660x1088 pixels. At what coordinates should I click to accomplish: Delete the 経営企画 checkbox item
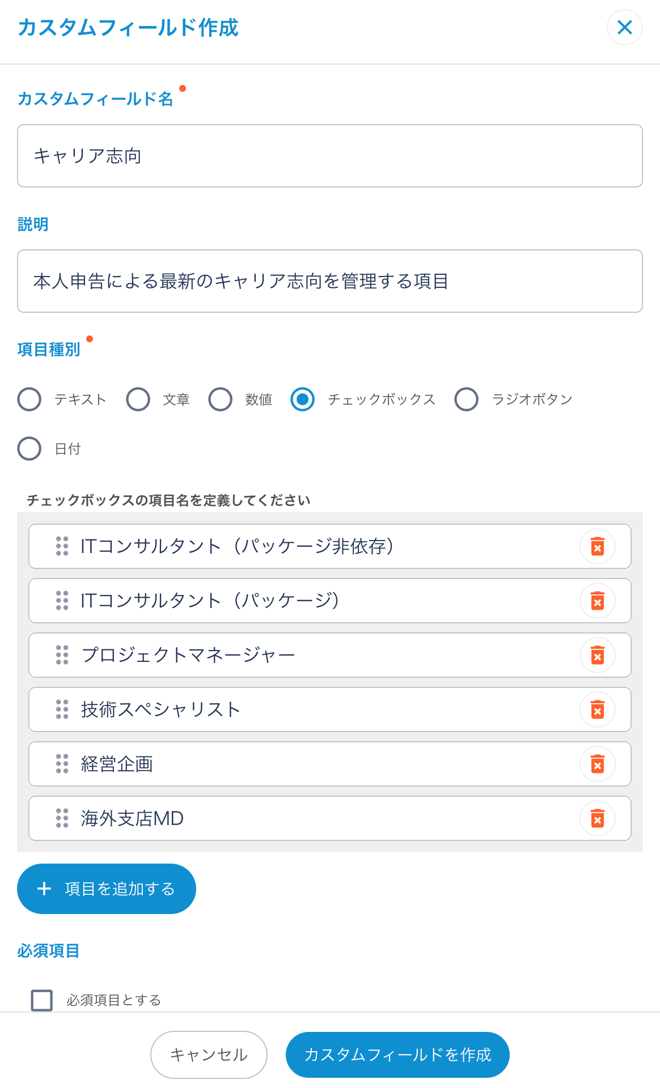(597, 764)
